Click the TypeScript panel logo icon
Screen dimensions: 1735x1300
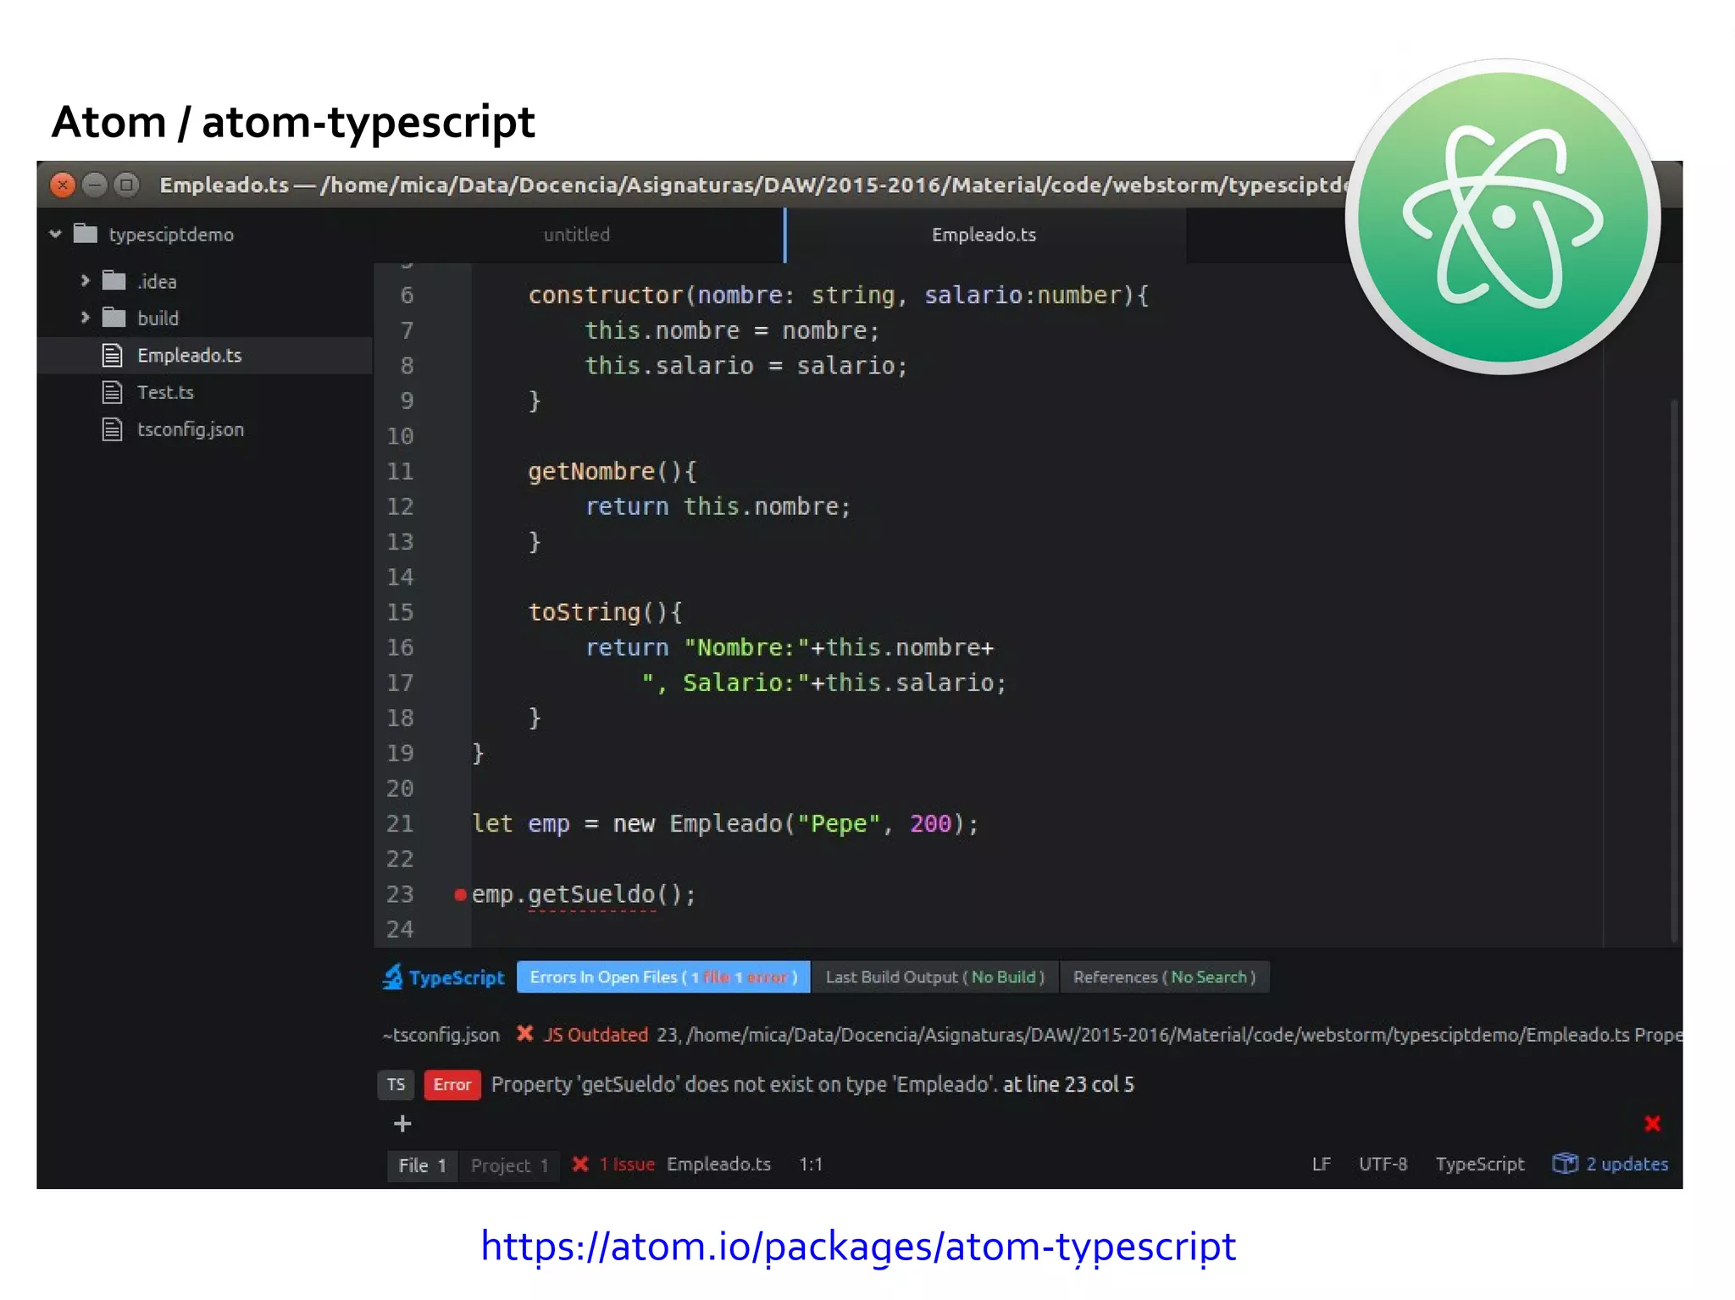[393, 977]
